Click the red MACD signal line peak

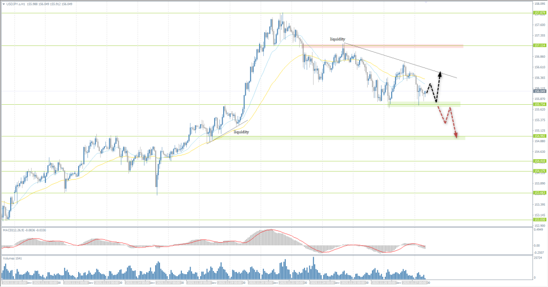tap(271, 230)
